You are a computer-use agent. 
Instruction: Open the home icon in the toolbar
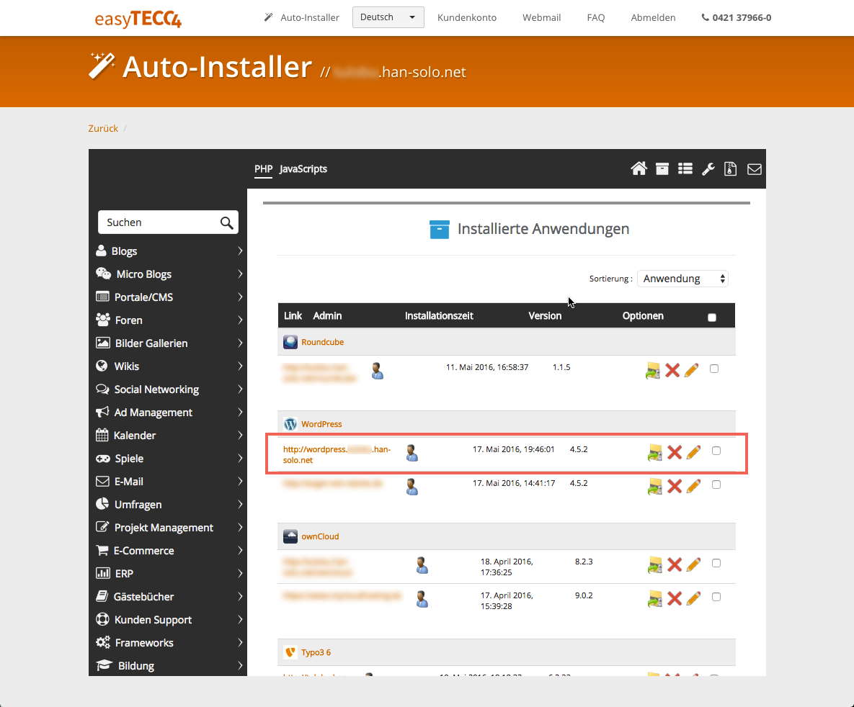[639, 168]
